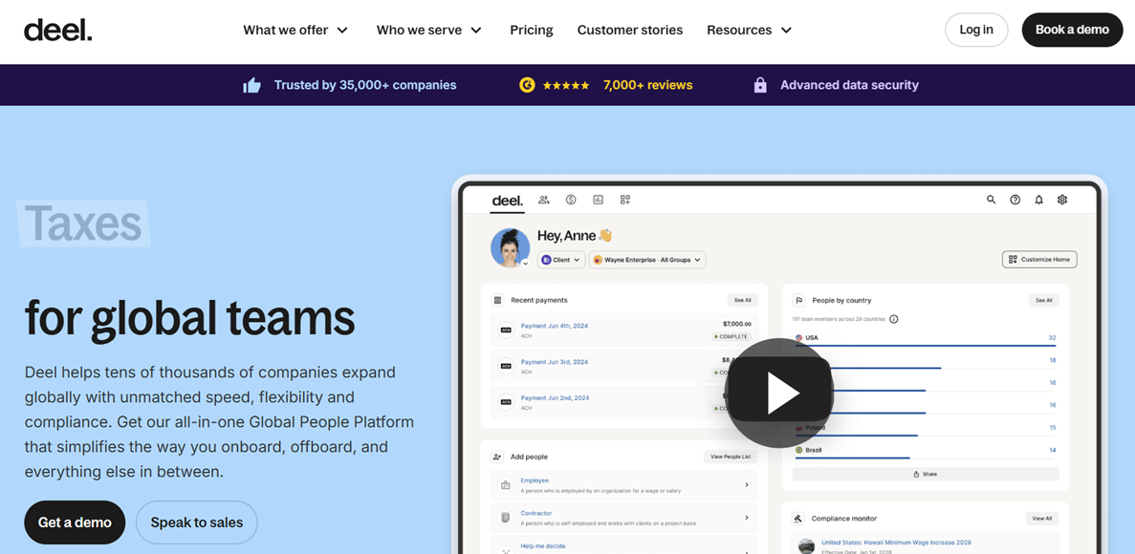
Task: Open the notifications bell icon
Action: click(1038, 200)
